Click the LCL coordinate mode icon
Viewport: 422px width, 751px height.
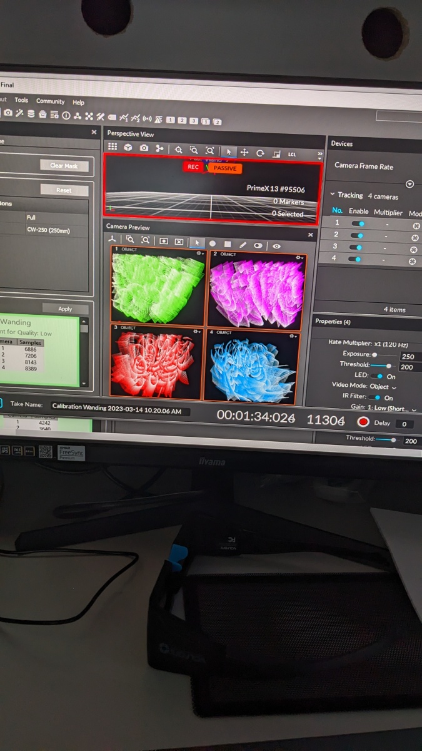pyautogui.click(x=292, y=154)
